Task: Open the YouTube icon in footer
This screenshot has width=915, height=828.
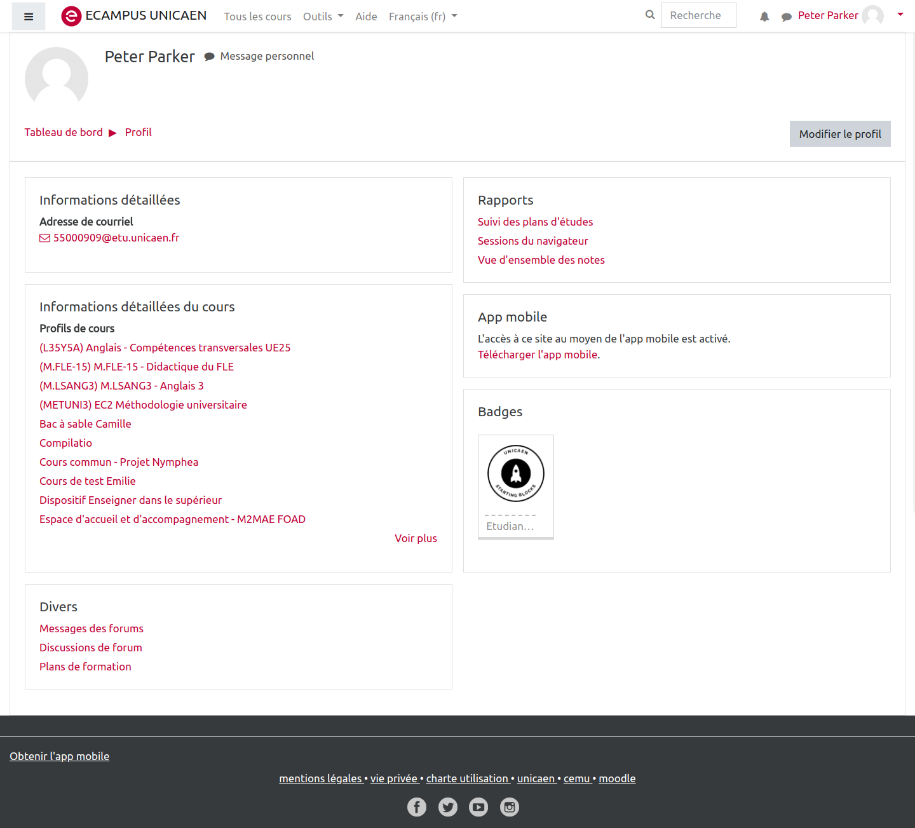Action: click(x=478, y=807)
